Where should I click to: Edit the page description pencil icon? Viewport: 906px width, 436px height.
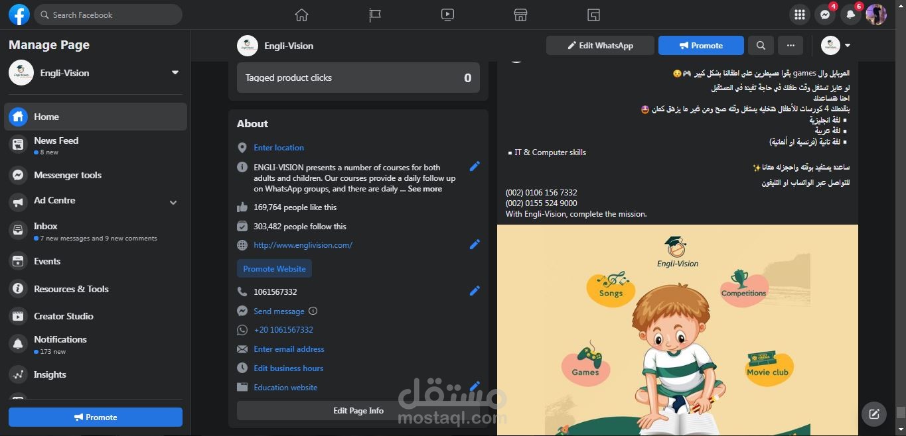click(475, 166)
